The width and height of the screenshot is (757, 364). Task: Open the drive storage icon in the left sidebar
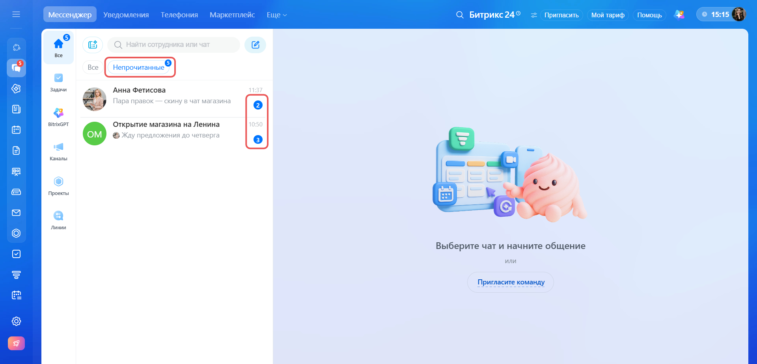(x=16, y=192)
